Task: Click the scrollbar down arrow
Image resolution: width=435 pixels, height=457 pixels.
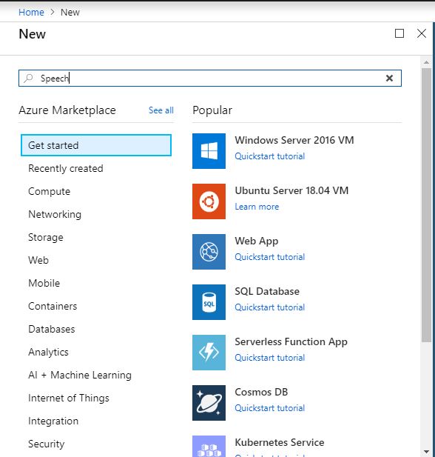Action: click(x=426, y=452)
